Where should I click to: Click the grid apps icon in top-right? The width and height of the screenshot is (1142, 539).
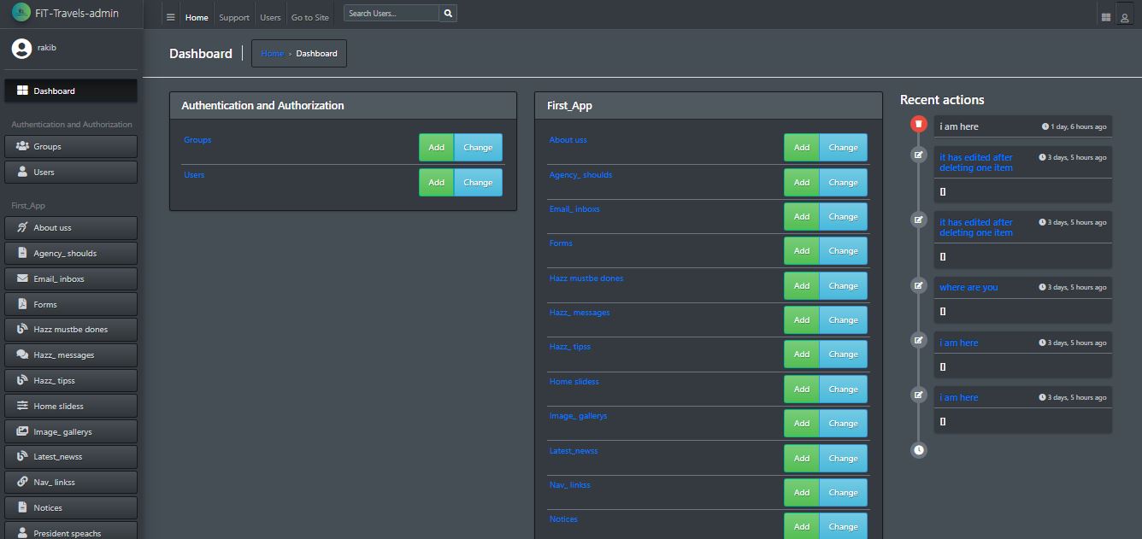click(x=1106, y=16)
